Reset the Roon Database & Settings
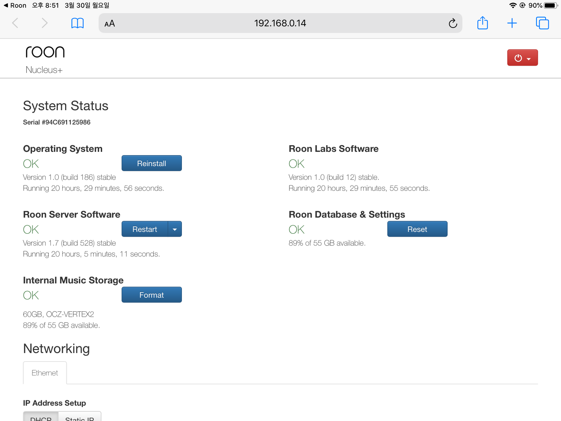 point(417,229)
